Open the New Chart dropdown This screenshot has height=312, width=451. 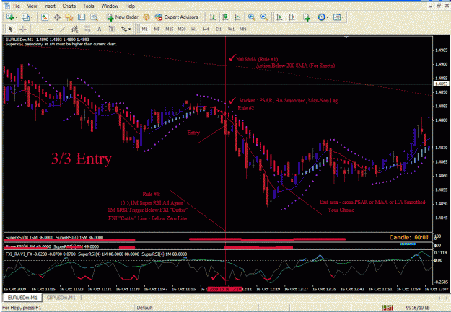[x=12, y=17]
